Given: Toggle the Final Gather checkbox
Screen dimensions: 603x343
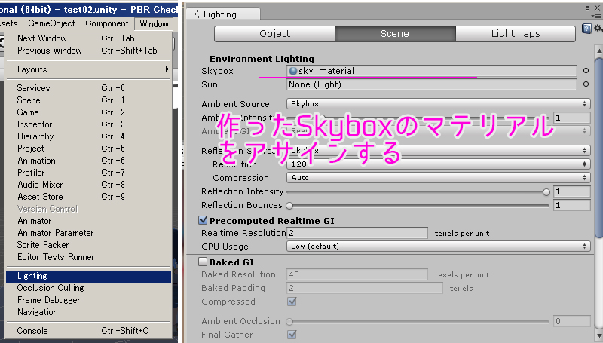Looking at the screenshot, I should point(292,335).
